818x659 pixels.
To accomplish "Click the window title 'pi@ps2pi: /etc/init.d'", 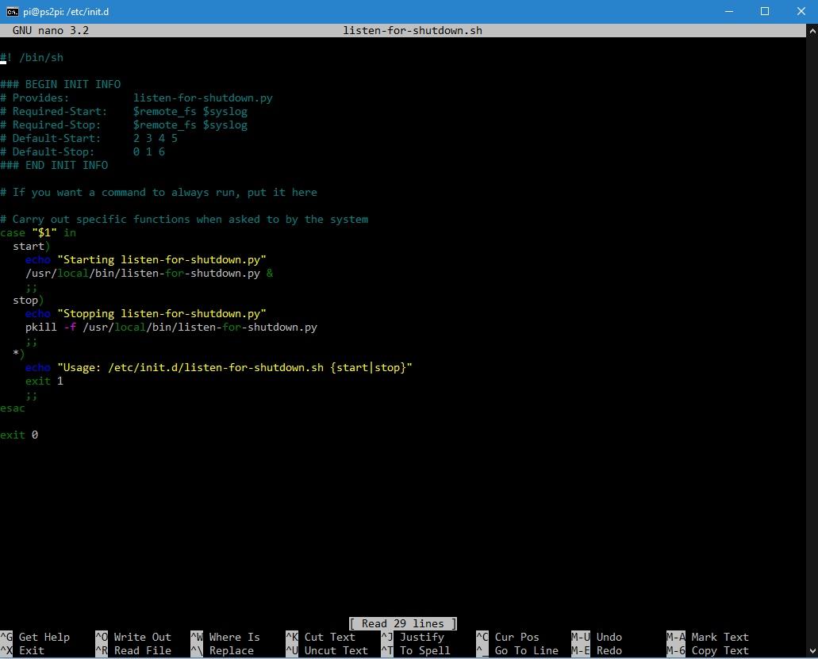I will click(66, 11).
